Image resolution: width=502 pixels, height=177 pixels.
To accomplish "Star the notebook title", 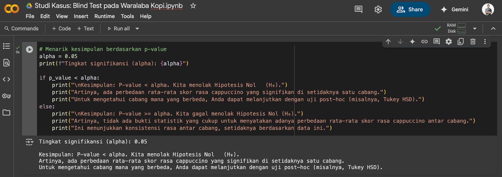I will 193,6.
